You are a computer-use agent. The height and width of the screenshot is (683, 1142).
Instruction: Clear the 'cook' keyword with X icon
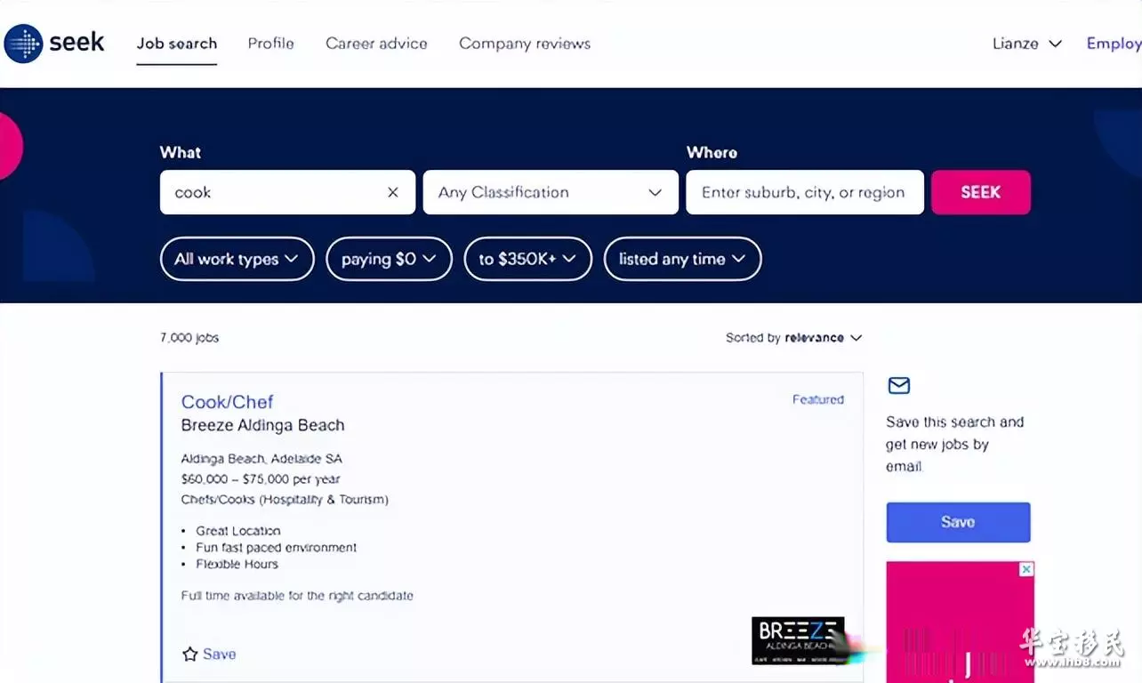pos(393,192)
